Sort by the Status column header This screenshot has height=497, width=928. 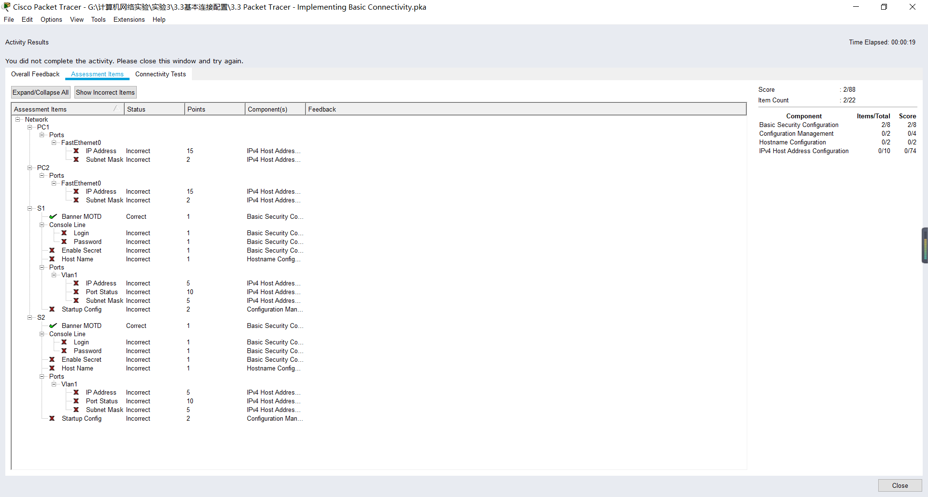[155, 110]
